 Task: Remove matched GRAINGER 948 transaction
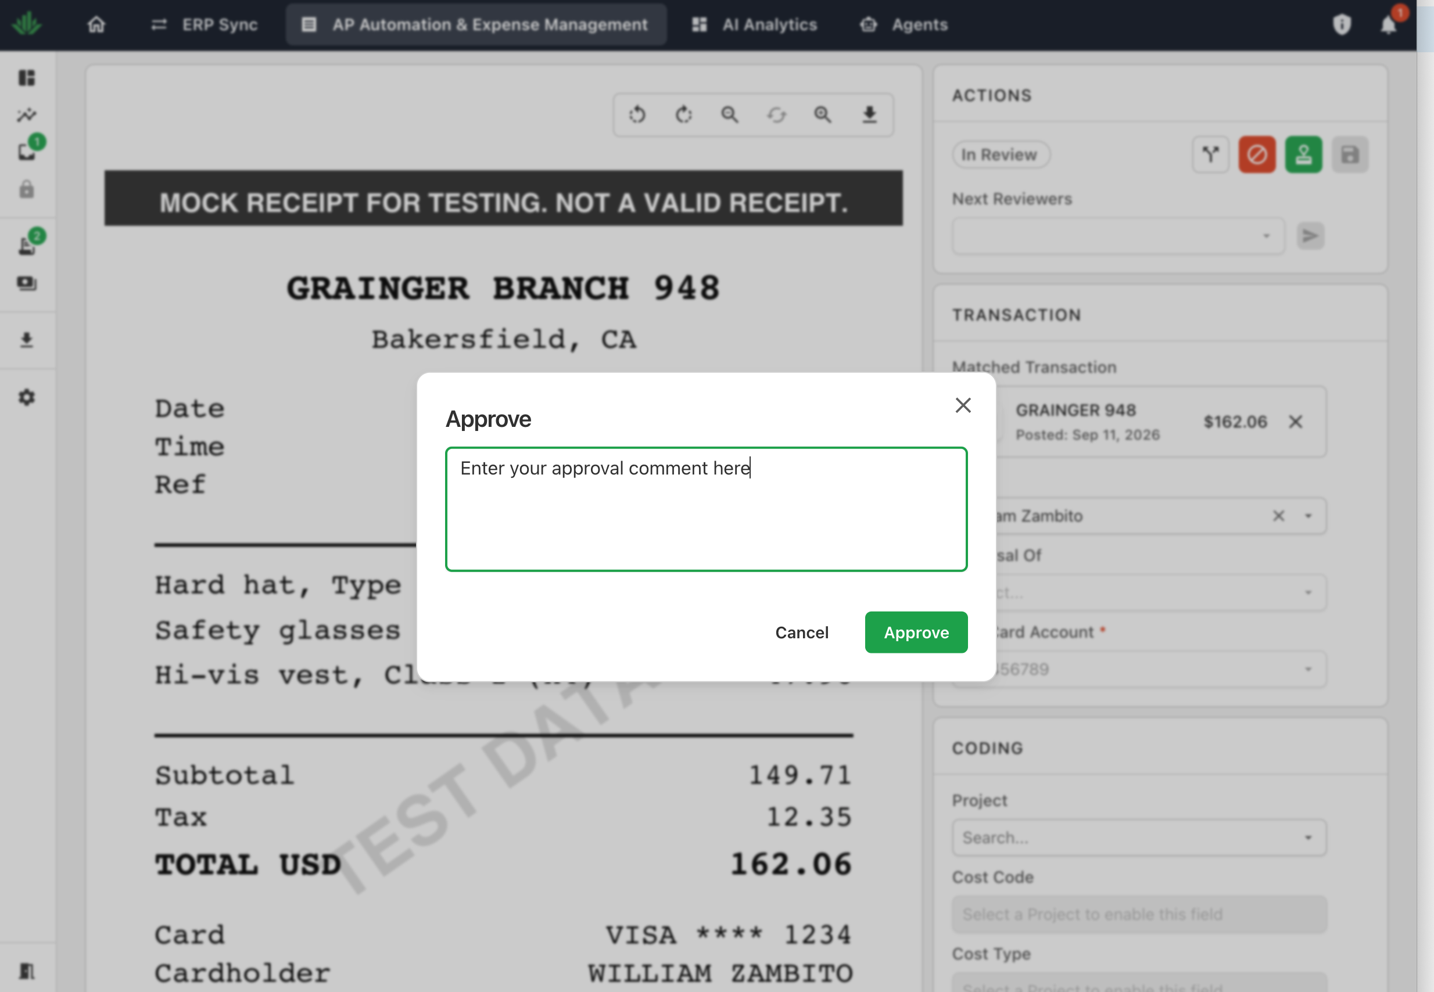1295,422
